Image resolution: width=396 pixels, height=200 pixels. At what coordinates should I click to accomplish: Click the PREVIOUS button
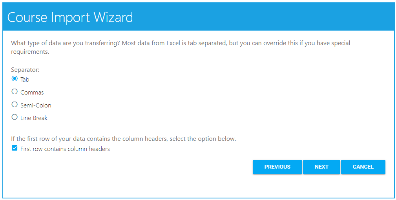[x=277, y=167]
